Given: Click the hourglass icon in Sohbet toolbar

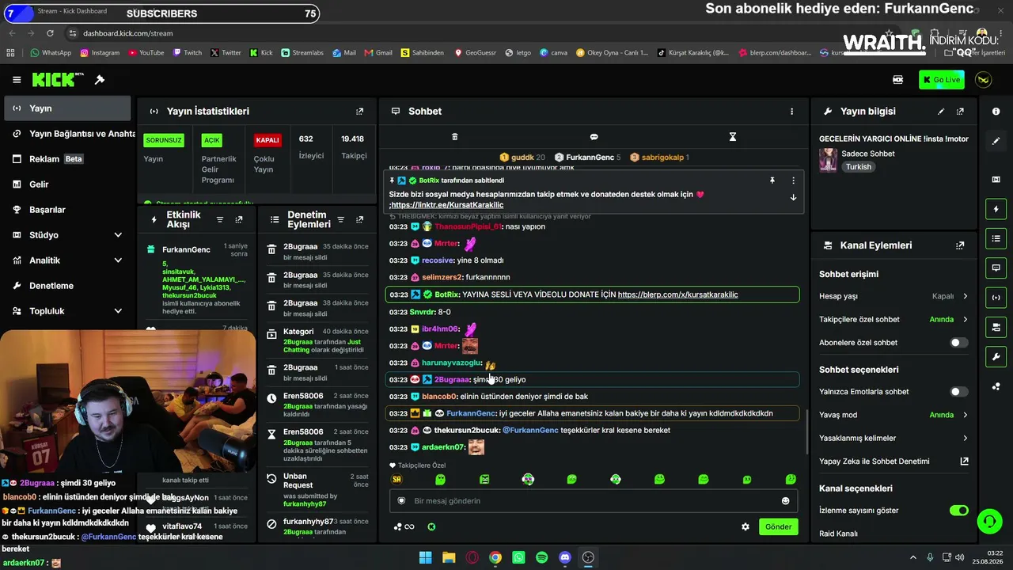Looking at the screenshot, I should coord(733,137).
